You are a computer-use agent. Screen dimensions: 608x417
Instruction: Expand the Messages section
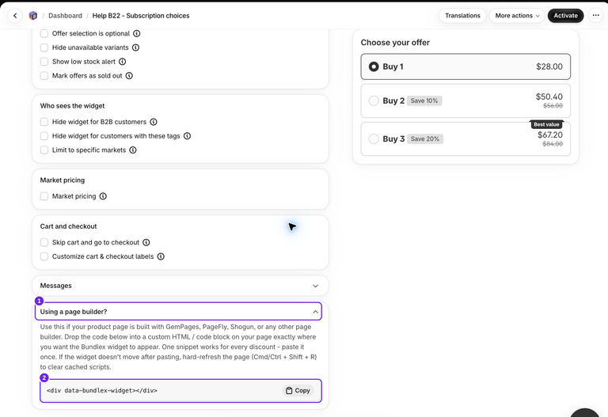180,286
